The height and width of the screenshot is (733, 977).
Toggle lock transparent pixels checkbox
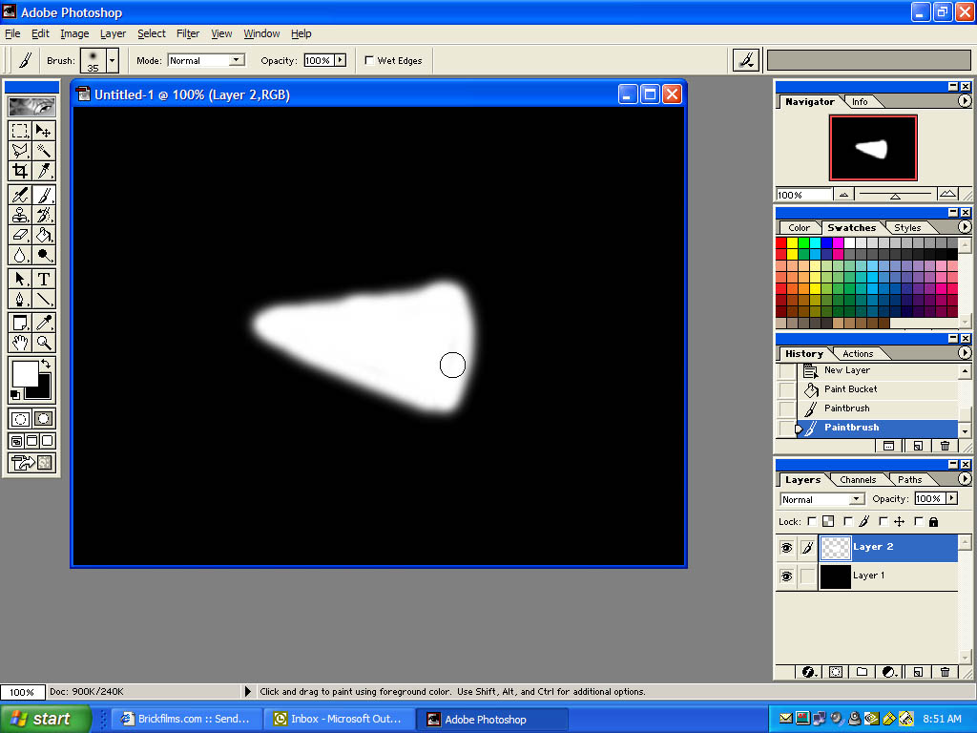[812, 522]
